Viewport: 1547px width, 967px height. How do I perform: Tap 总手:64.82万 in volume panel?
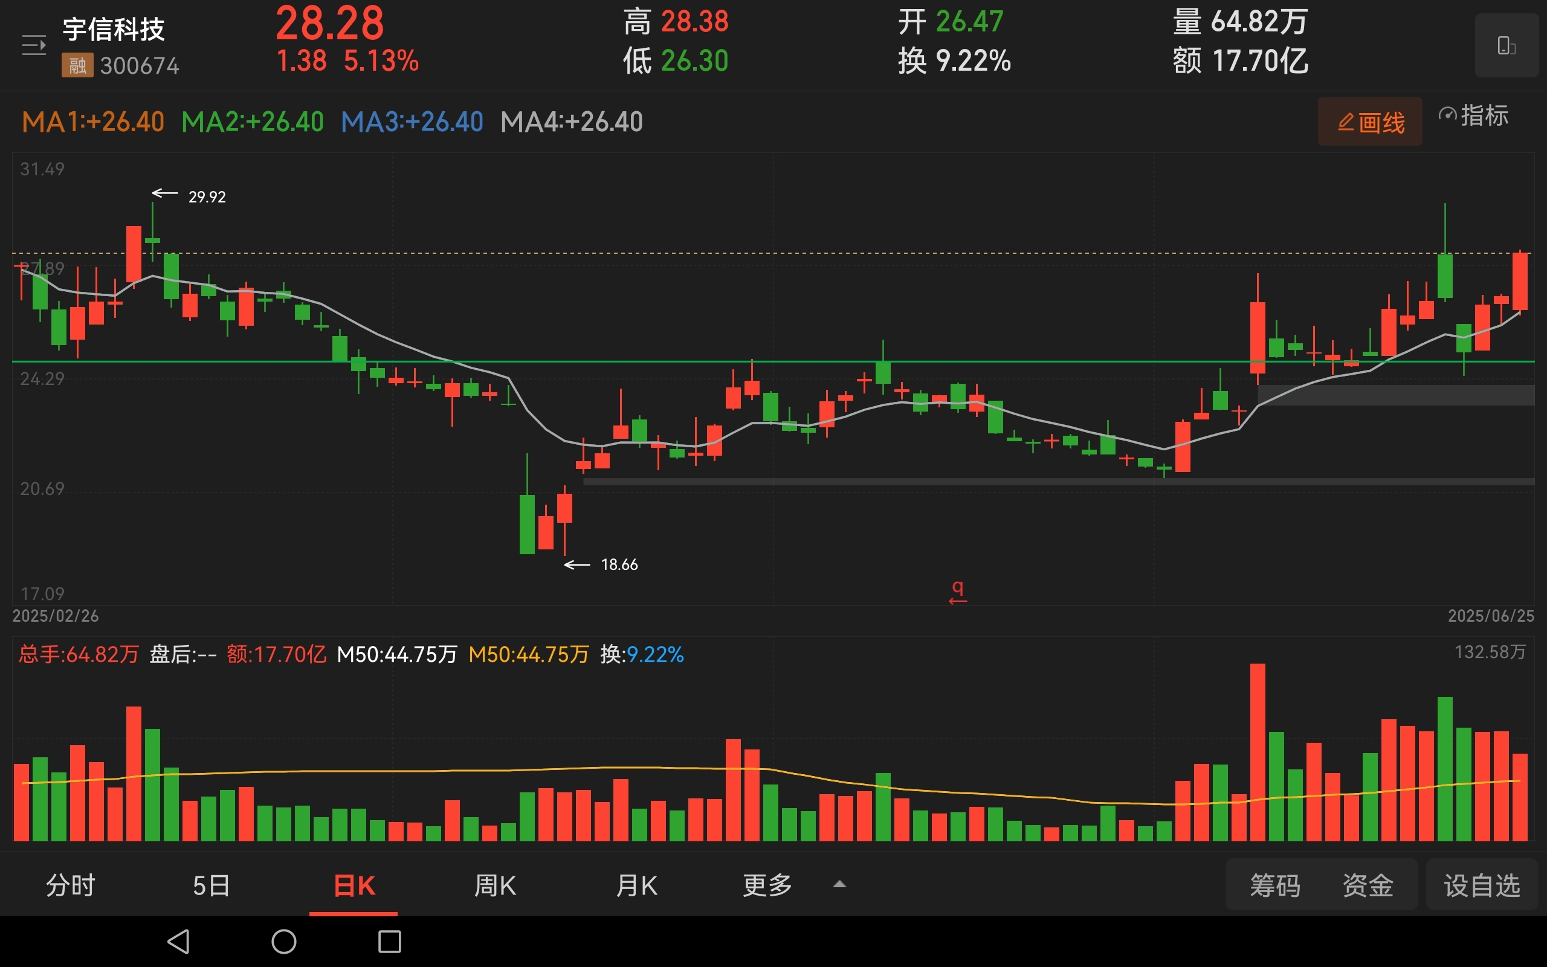79,655
